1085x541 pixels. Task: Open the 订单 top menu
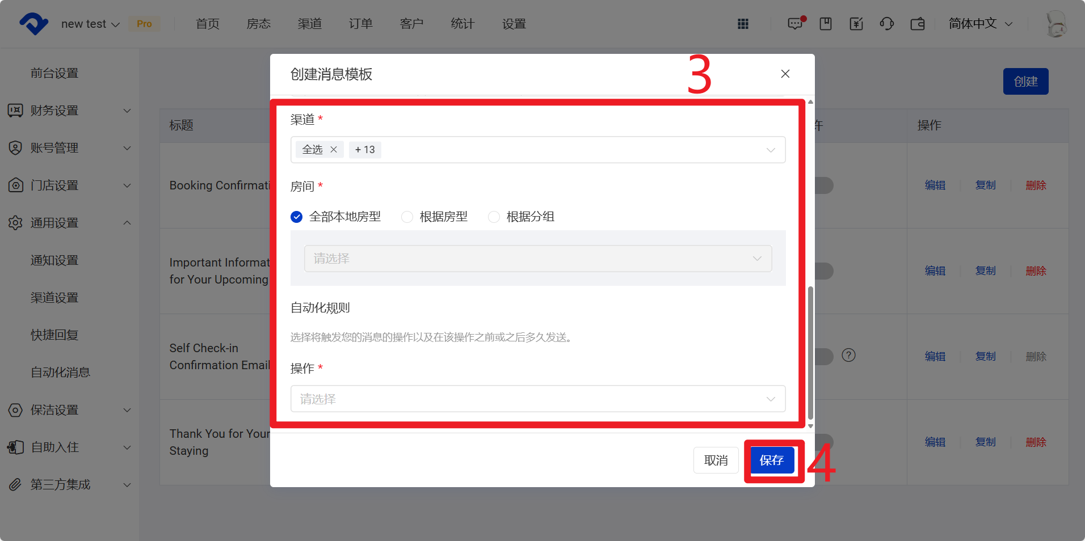pyautogui.click(x=360, y=24)
